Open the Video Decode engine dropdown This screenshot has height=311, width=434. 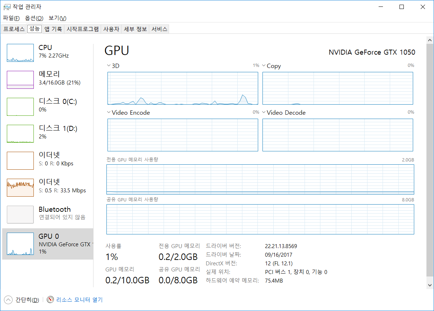coord(264,113)
